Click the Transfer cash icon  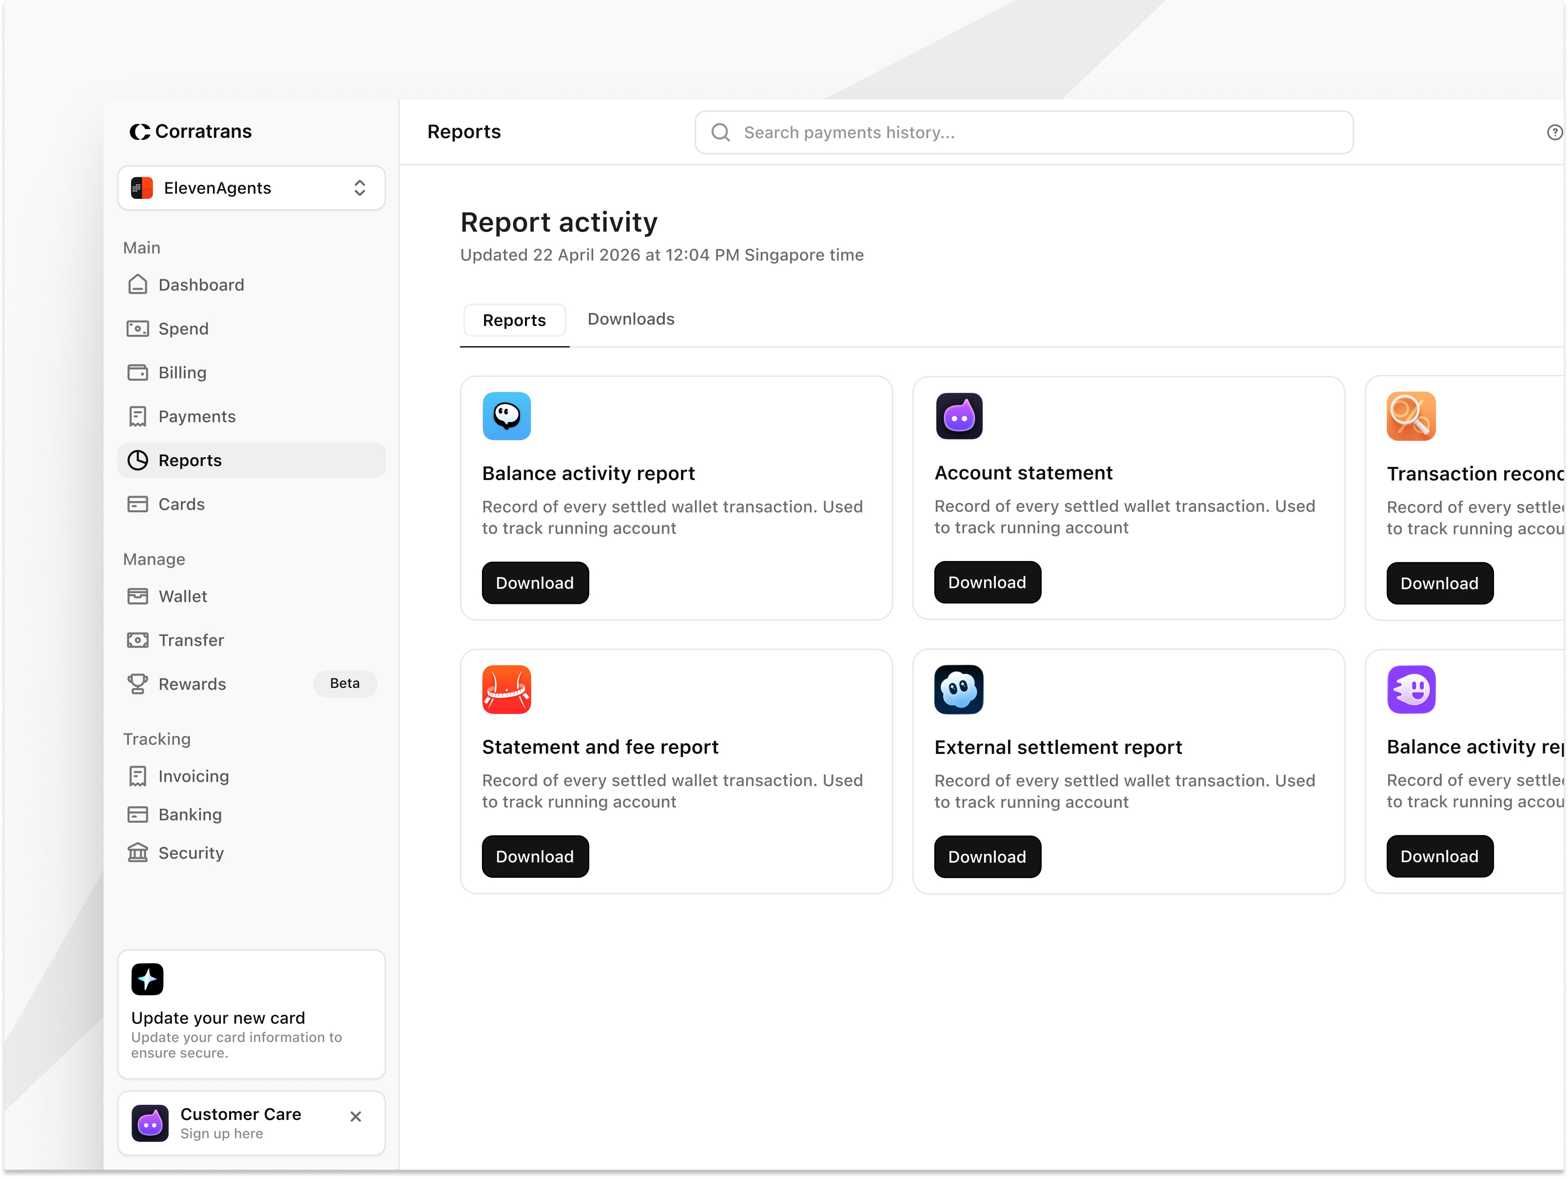click(137, 640)
